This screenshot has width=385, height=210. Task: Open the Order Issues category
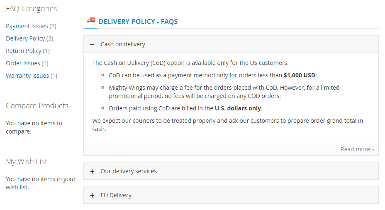coord(23,63)
